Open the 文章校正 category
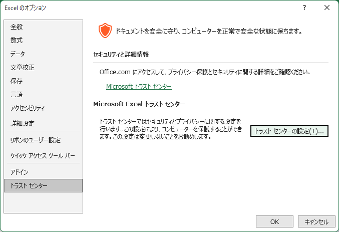 23,67
